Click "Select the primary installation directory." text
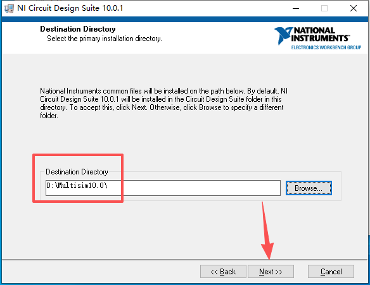 [105, 39]
